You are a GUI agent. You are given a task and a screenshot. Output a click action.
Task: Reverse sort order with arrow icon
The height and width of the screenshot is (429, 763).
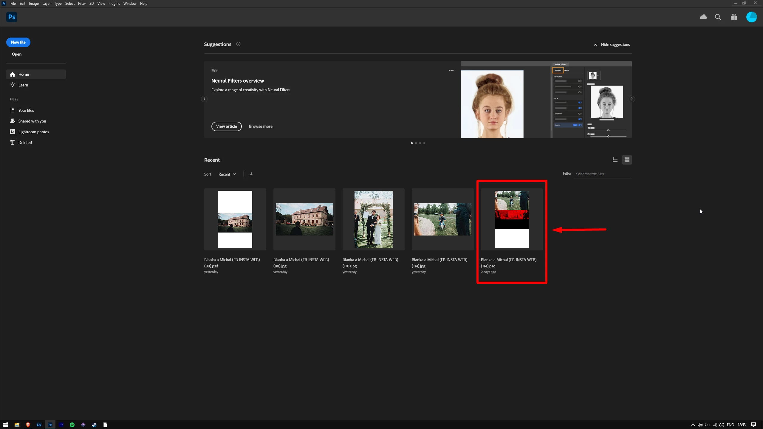point(251,174)
